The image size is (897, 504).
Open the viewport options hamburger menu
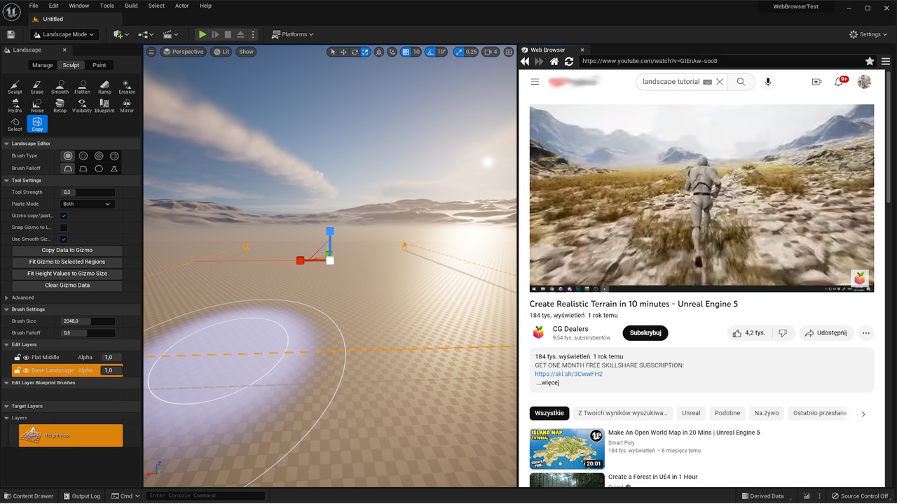click(x=151, y=52)
